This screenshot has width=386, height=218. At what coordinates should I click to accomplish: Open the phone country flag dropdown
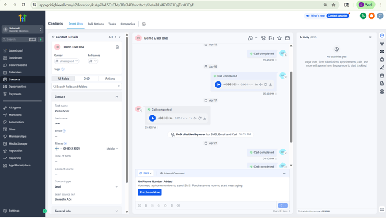[x=58, y=149]
